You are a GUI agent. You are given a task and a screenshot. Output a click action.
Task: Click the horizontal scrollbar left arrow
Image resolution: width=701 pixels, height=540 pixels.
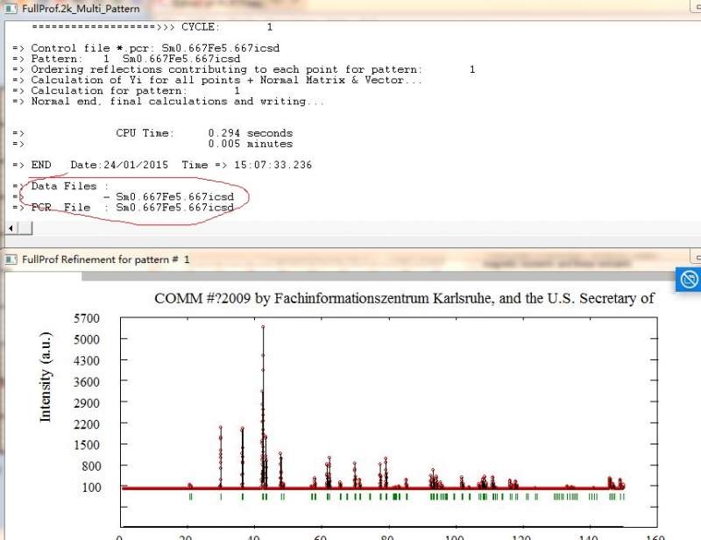(12, 228)
